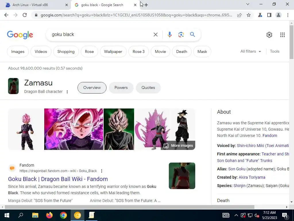Click the Son Goku alias link
Screen dimensions: 294x221
237,169
